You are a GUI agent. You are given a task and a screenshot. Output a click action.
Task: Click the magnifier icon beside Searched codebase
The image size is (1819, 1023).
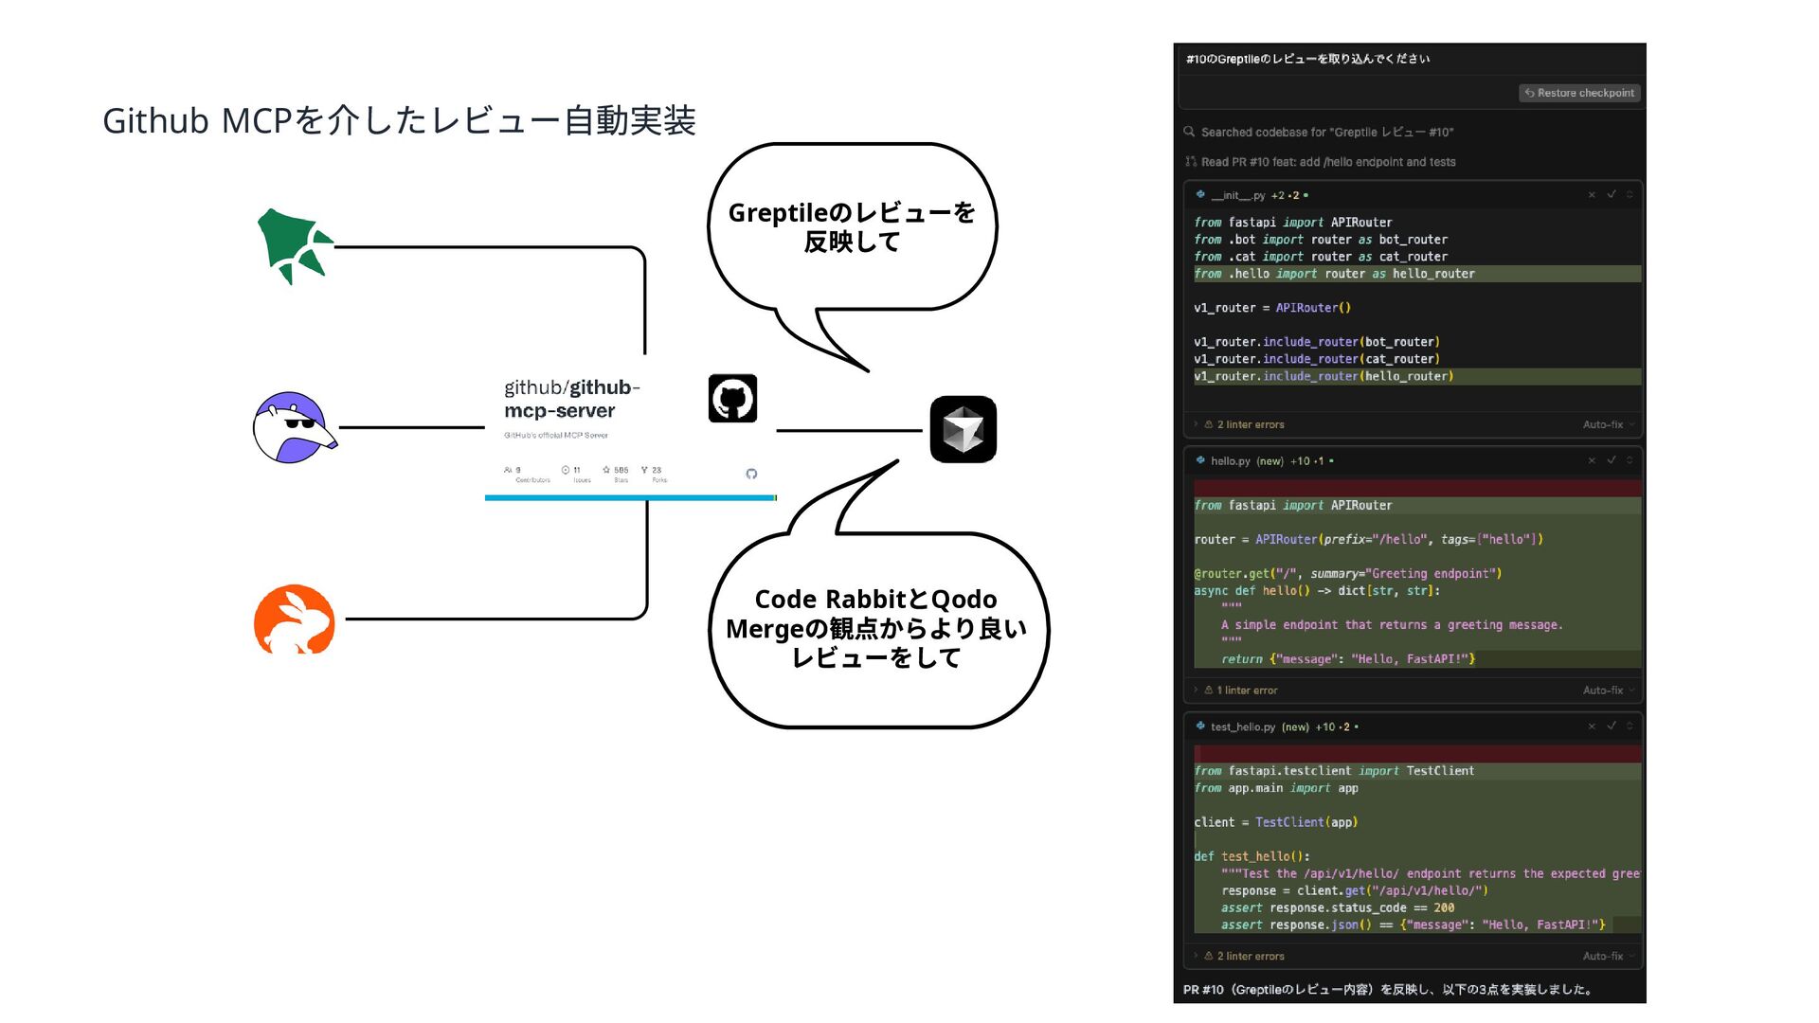(x=1189, y=132)
